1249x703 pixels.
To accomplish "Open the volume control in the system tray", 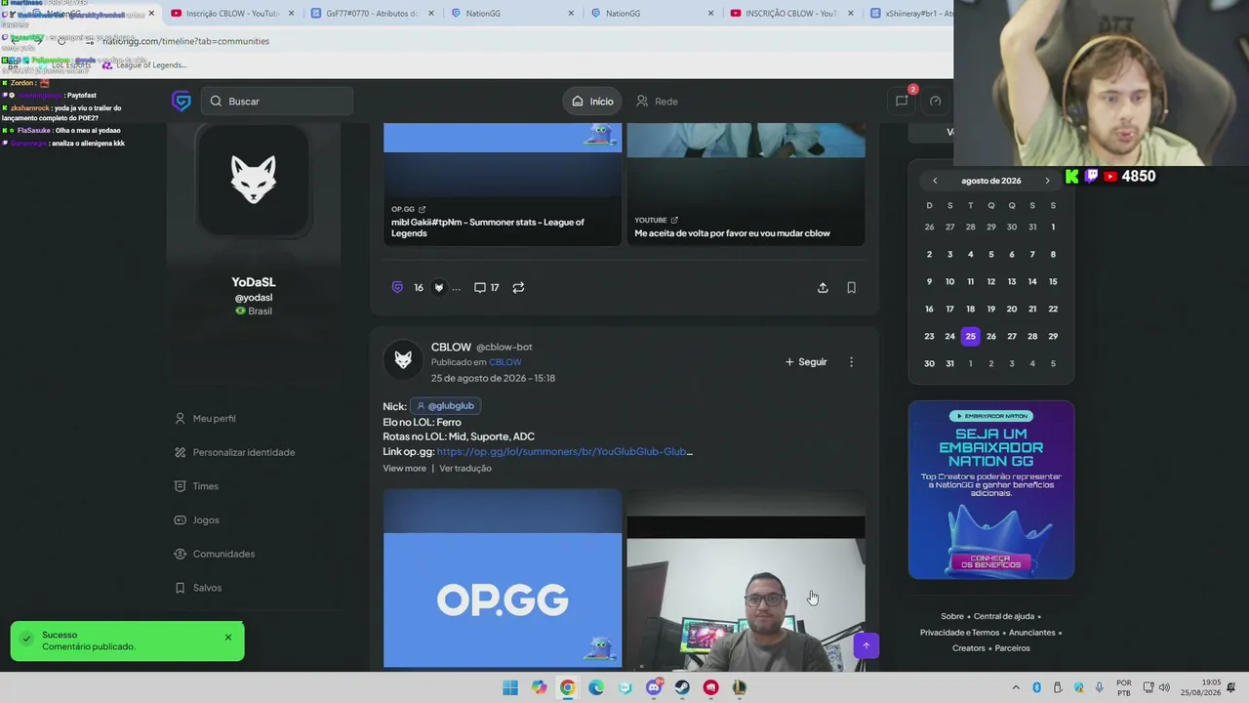I will tap(1163, 687).
